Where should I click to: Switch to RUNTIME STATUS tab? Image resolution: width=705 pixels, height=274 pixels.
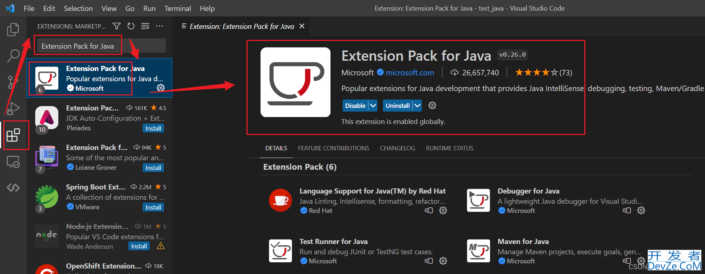450,148
